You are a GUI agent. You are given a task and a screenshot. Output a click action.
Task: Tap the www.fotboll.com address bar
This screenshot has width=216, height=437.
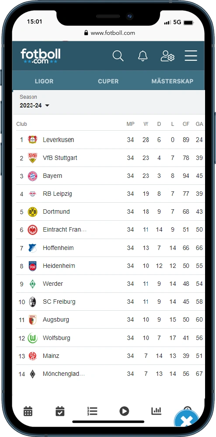click(x=109, y=33)
